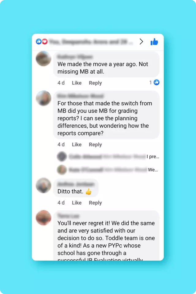Tap the large blue thumbs-up icon
Viewport: 196px width, 294px height.
click(x=154, y=42)
